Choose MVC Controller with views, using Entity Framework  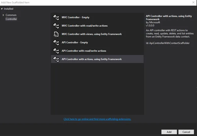(x=97, y=34)
